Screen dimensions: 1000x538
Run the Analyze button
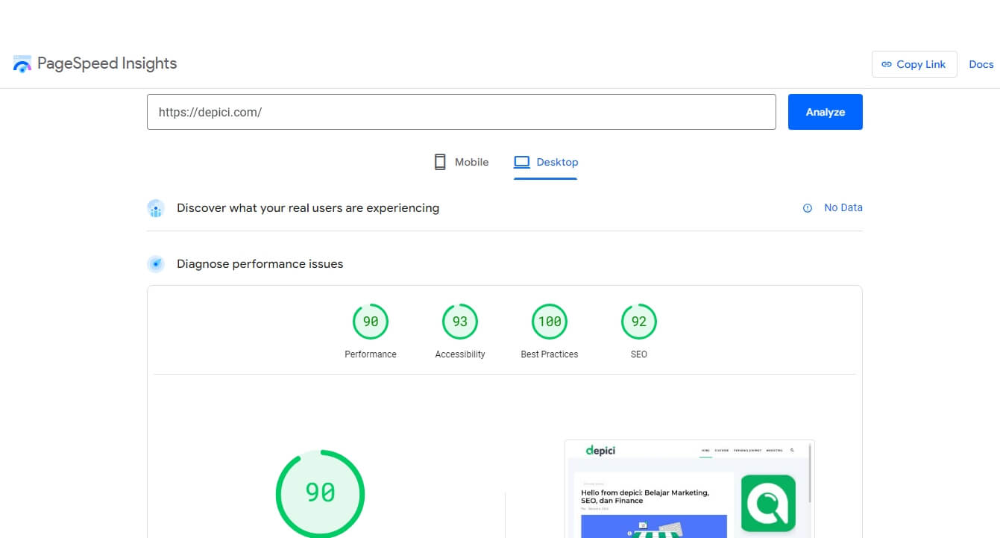click(x=826, y=112)
